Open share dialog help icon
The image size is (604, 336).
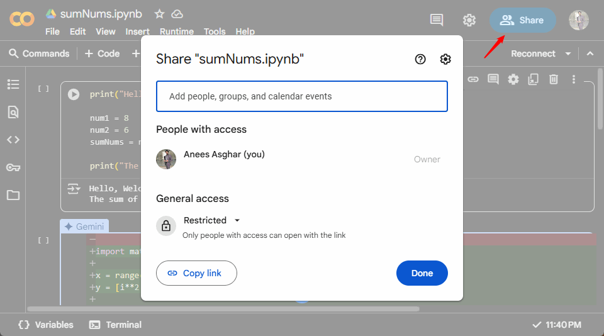click(420, 59)
